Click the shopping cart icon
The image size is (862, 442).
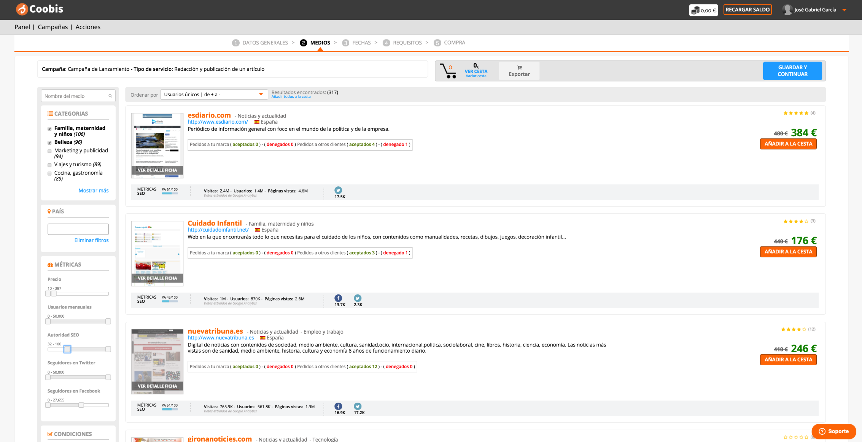(448, 71)
